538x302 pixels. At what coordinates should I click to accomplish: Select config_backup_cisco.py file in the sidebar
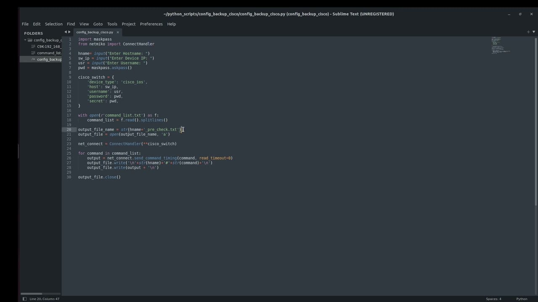click(49, 59)
